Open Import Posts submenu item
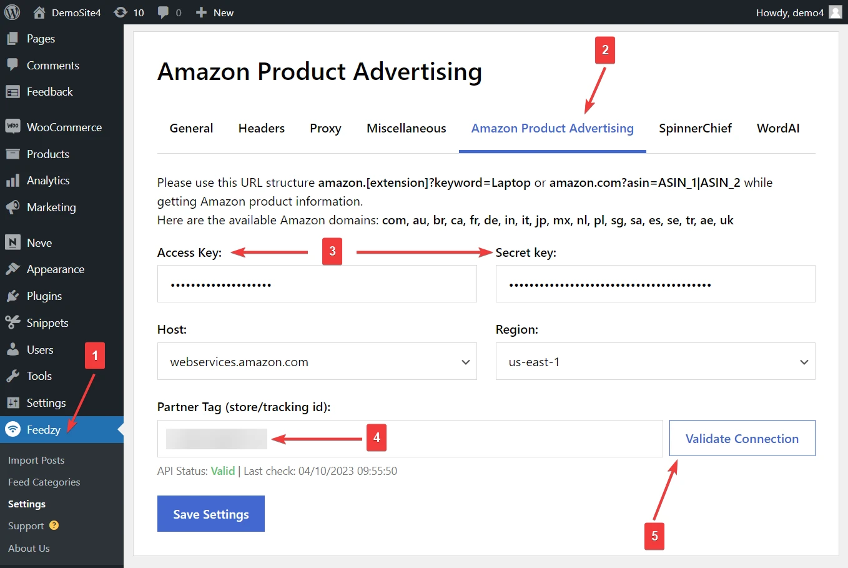Image resolution: width=848 pixels, height=568 pixels. tap(36, 461)
